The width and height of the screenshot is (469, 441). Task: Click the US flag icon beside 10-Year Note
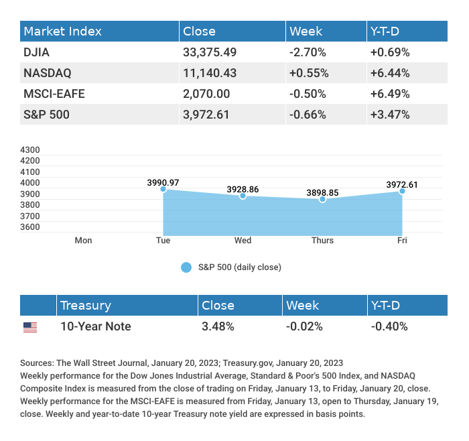point(30,327)
